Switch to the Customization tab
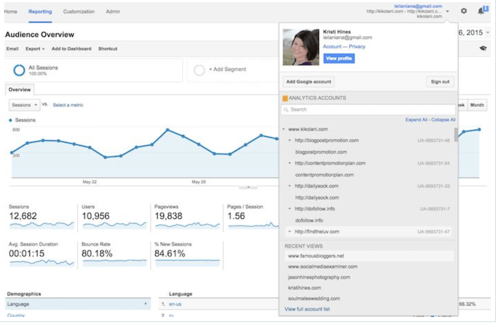496x323 pixels. pyautogui.click(x=79, y=12)
